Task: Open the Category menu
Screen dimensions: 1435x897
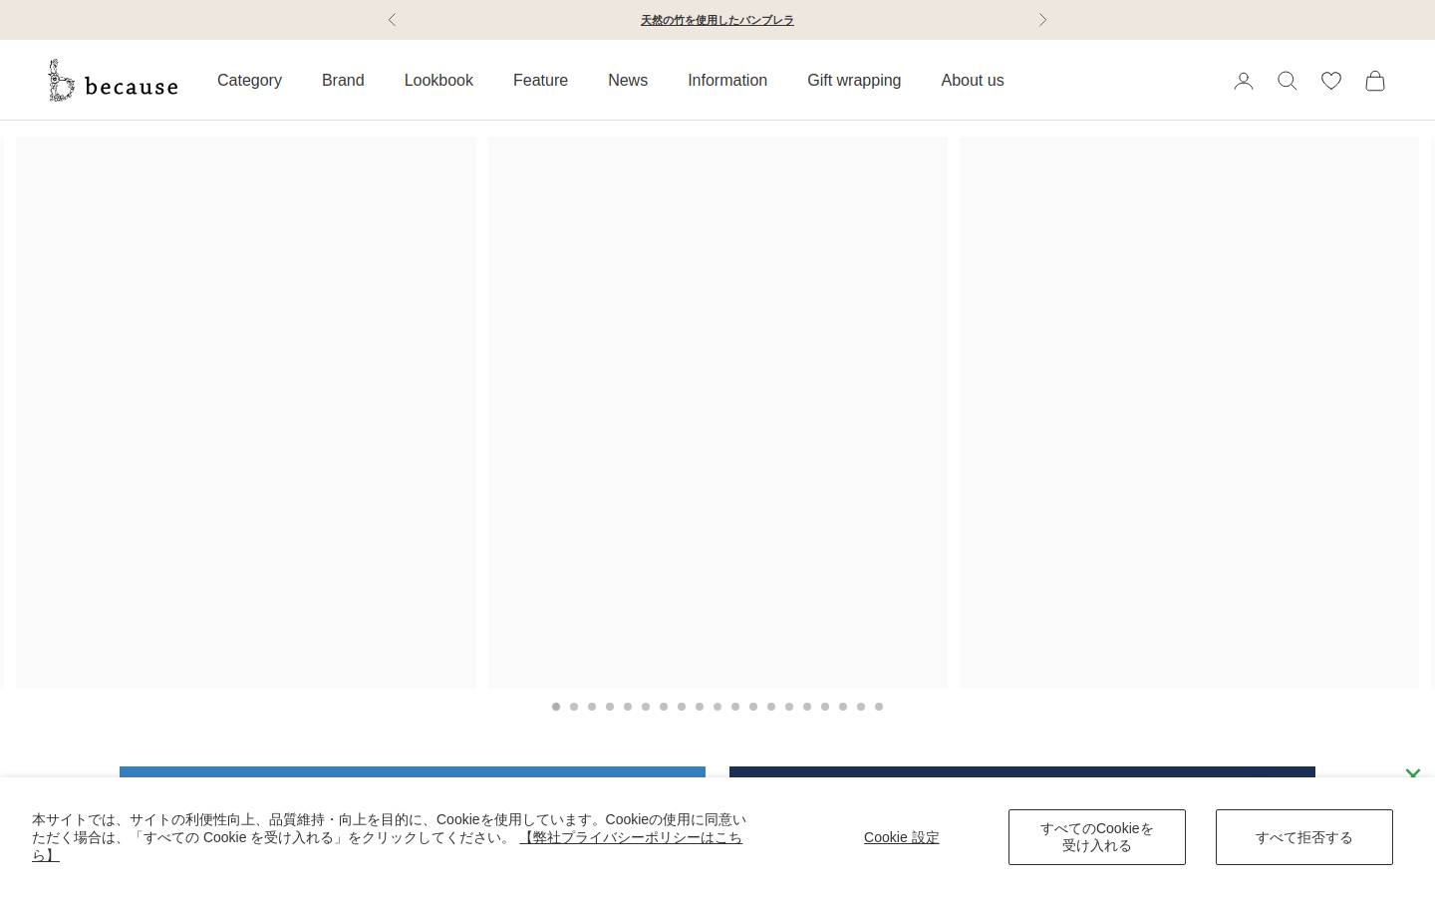Action: (249, 80)
